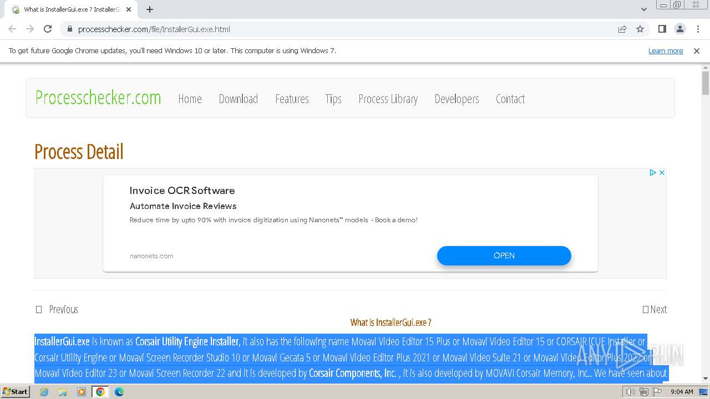The image size is (710, 399).
Task: Open the Features menu item
Action: click(x=292, y=99)
